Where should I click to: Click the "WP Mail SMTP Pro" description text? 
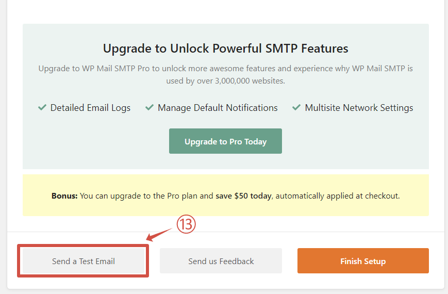coord(114,68)
